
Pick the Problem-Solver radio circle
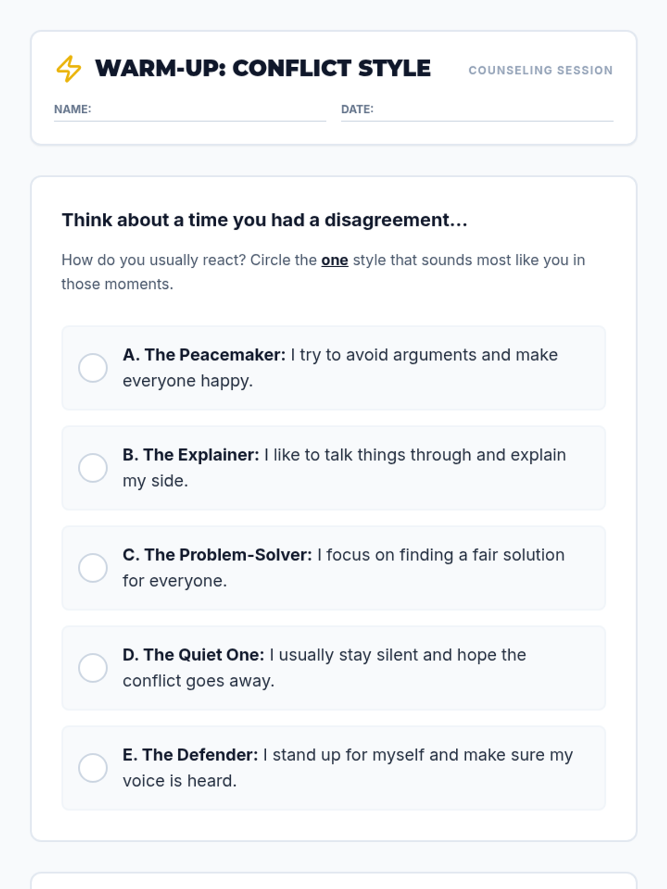(x=93, y=568)
